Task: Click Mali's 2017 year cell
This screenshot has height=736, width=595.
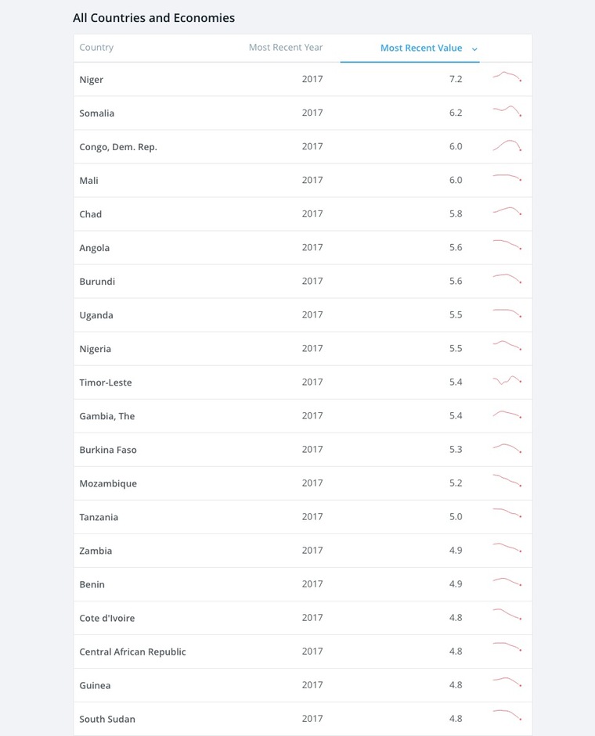Action: click(x=312, y=180)
